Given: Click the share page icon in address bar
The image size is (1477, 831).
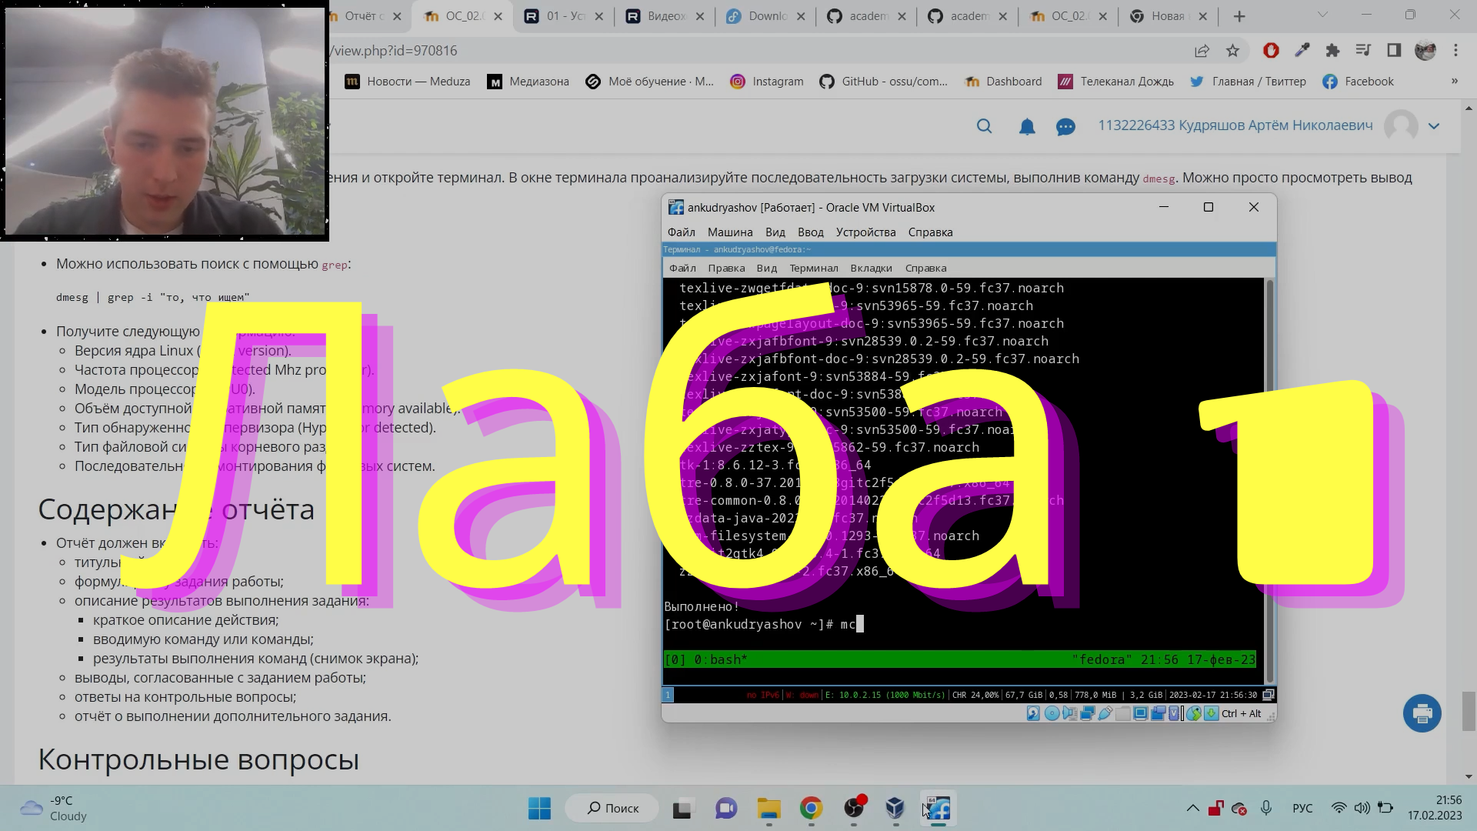Looking at the screenshot, I should pos(1202,51).
